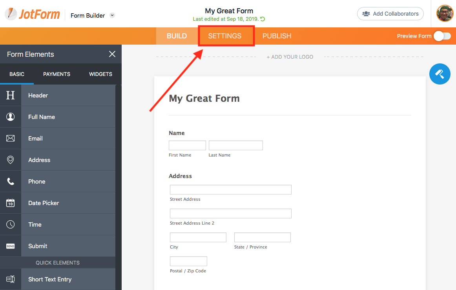Select the Email element icon
456x290 pixels.
pos(11,138)
